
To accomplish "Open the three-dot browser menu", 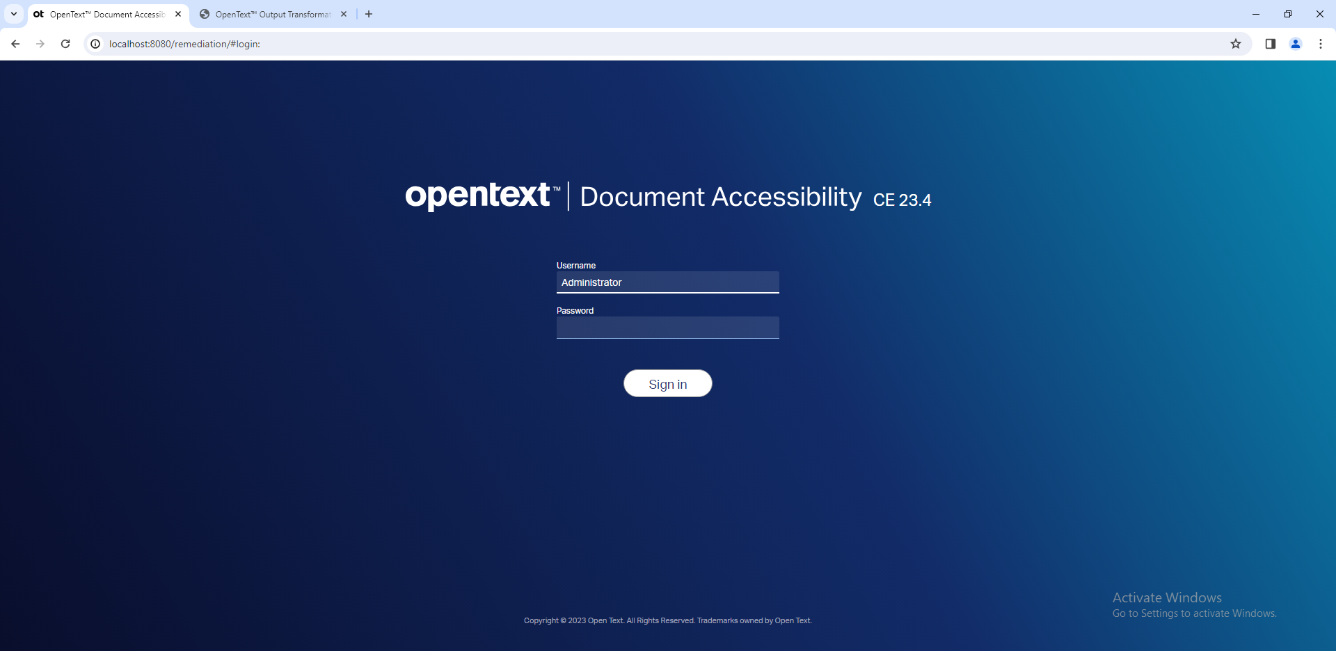I will [1321, 43].
